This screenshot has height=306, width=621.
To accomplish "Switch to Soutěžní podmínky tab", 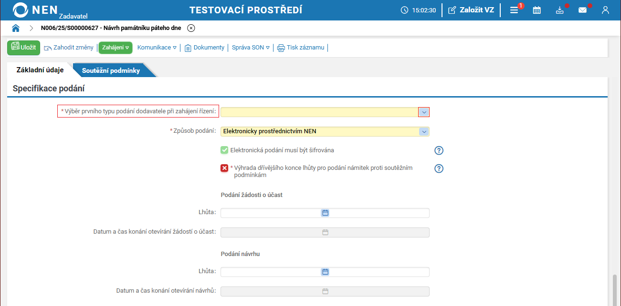I will [x=111, y=70].
